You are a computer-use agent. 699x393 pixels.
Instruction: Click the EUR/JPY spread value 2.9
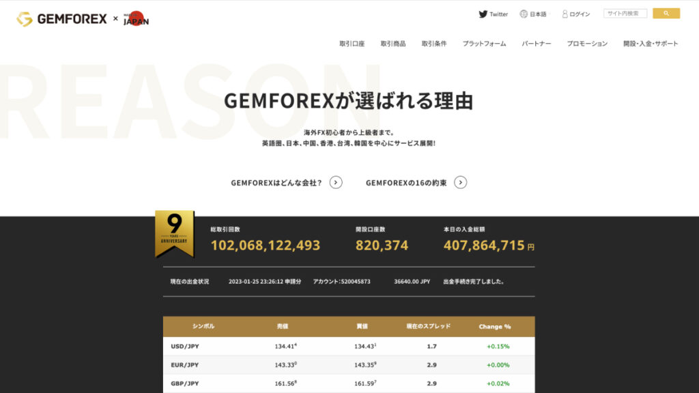tap(431, 365)
